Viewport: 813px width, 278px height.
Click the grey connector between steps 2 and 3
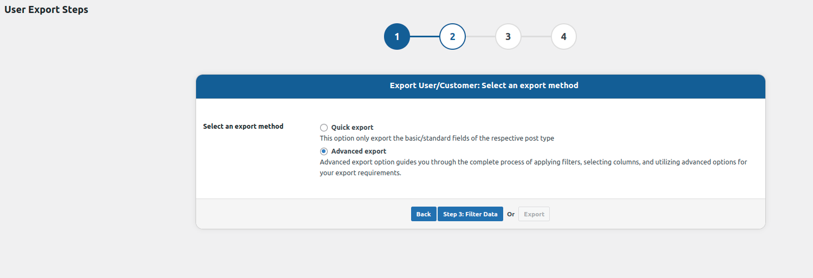pyautogui.click(x=480, y=37)
